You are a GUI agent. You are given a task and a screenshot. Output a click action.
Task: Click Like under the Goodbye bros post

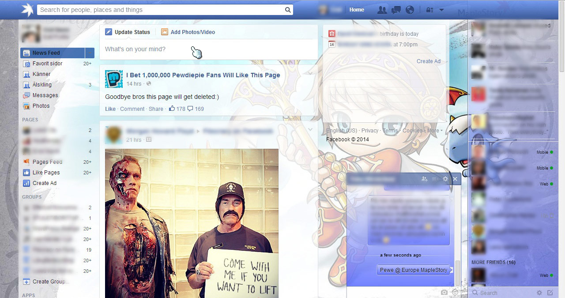110,109
